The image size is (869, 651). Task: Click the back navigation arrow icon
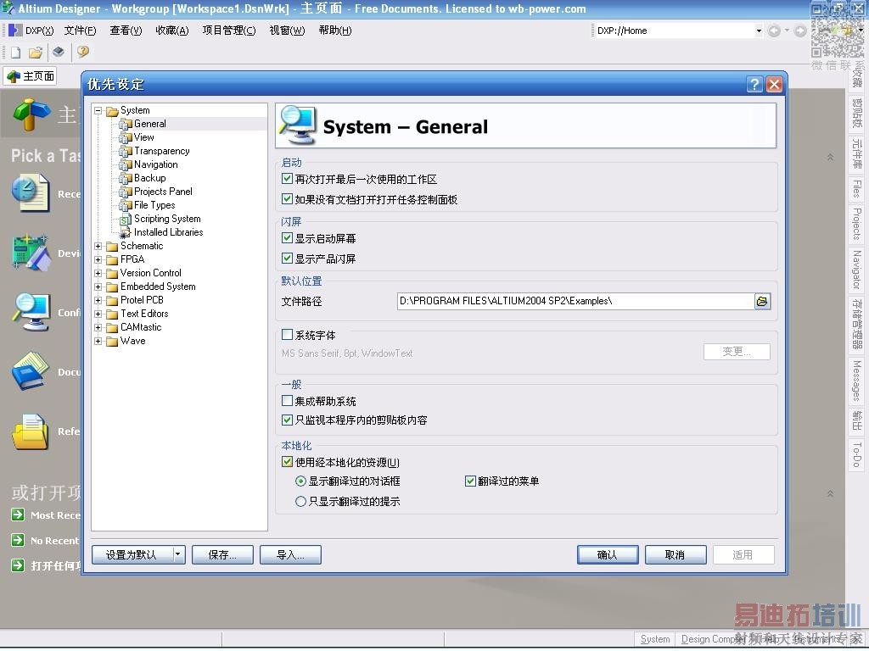tap(774, 31)
